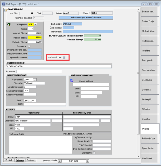Viewport: 161px width, 166px height.
Task: Switch to the Dovolená tab
Action: click(150, 90)
